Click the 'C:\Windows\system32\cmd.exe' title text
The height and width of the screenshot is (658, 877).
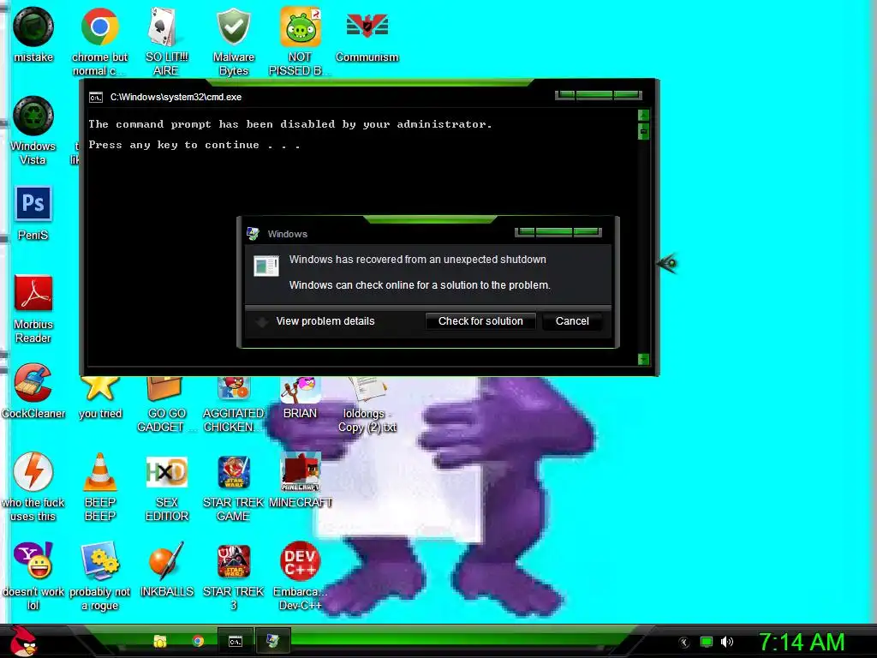(x=176, y=97)
